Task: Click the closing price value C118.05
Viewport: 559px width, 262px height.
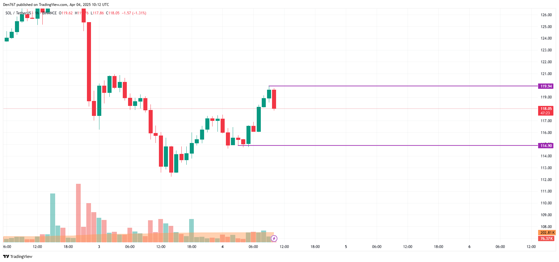Action: (x=113, y=13)
